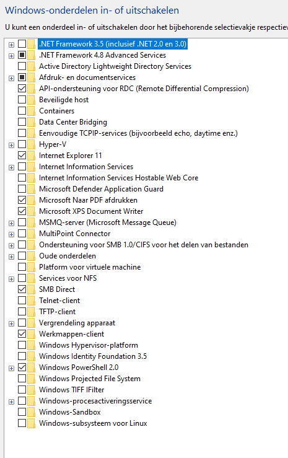Click the folder icon next to Containers
This screenshot has width=288, height=458.
(31, 111)
